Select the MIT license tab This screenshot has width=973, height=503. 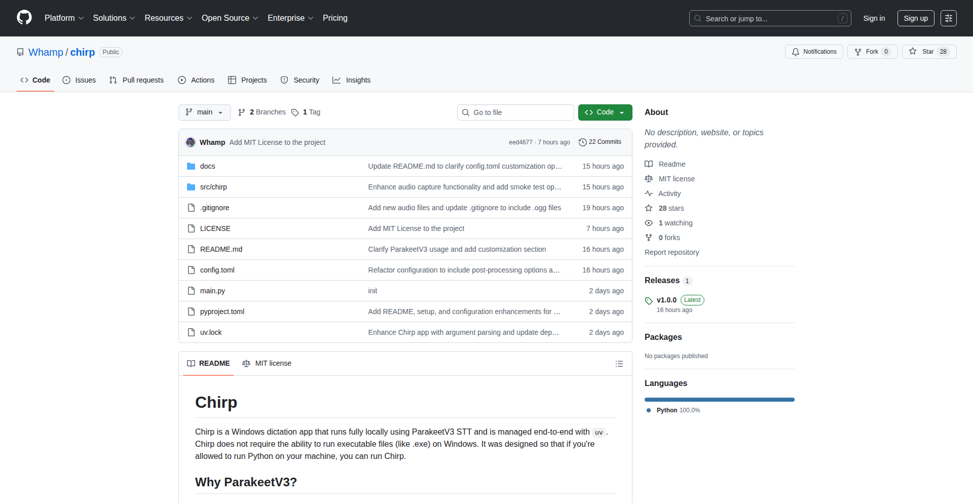[x=267, y=363]
